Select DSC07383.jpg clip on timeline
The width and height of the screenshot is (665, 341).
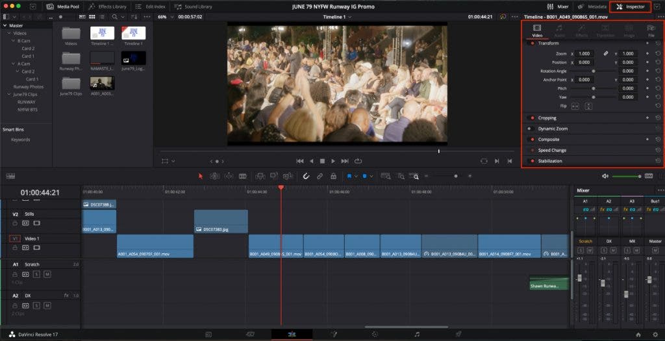click(221, 221)
